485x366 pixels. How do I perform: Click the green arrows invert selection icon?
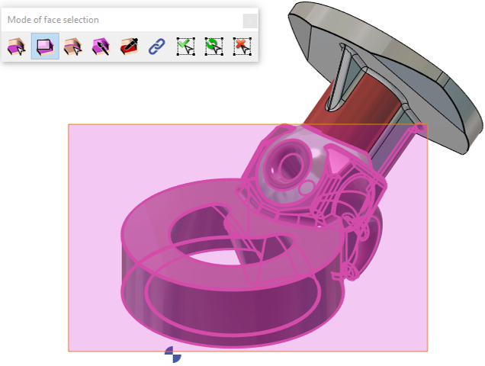point(214,47)
